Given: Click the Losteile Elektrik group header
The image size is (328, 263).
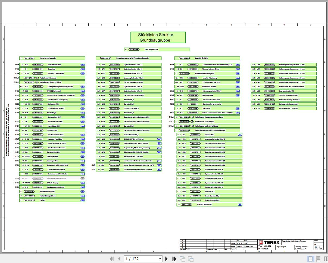Looking at the screenshot, I should point(207,58).
